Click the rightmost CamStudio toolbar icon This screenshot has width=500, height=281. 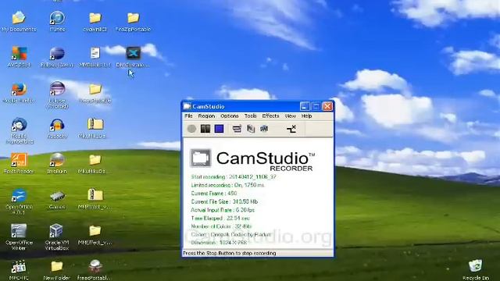coord(291,129)
